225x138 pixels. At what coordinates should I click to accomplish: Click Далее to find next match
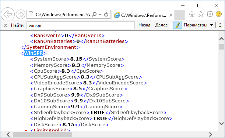[161, 25]
